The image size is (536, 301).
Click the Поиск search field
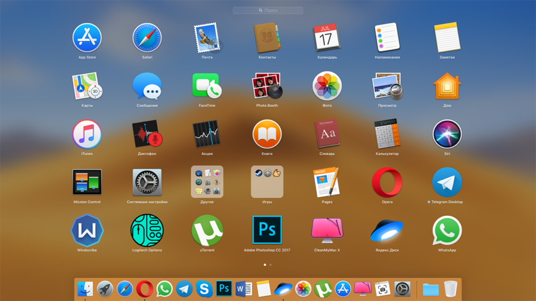pos(268,10)
